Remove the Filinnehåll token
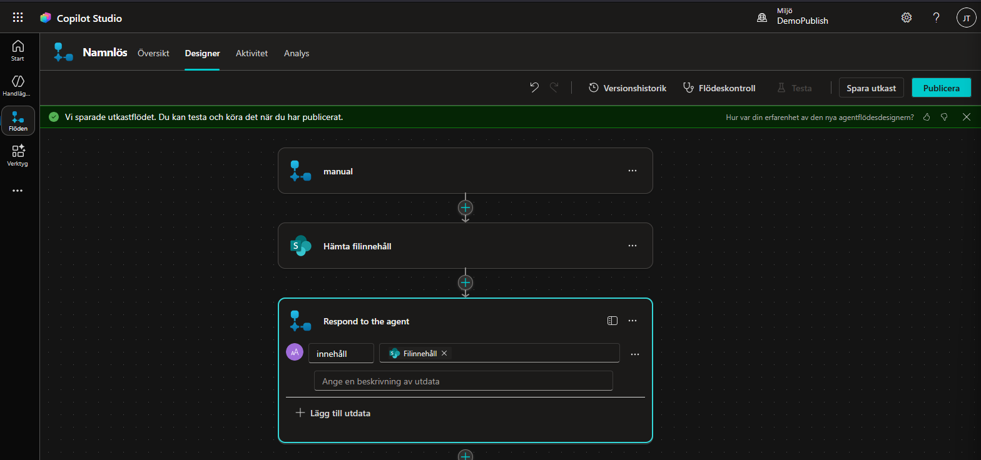981x460 pixels. (444, 353)
